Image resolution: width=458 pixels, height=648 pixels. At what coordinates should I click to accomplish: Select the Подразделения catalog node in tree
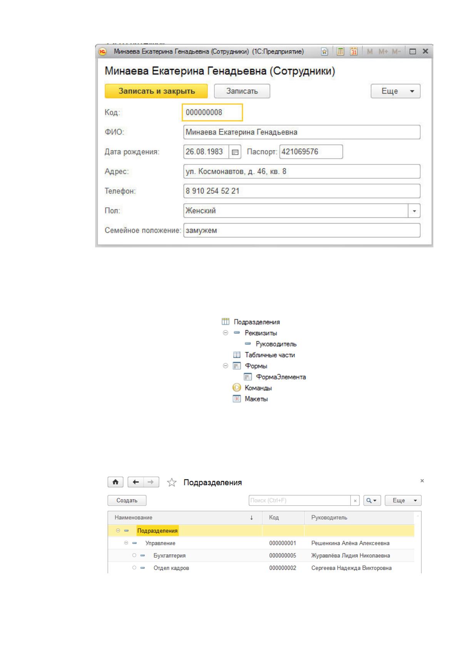(257, 322)
